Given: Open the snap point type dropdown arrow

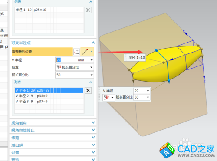Looking at the screenshot, I should [x=92, y=52].
